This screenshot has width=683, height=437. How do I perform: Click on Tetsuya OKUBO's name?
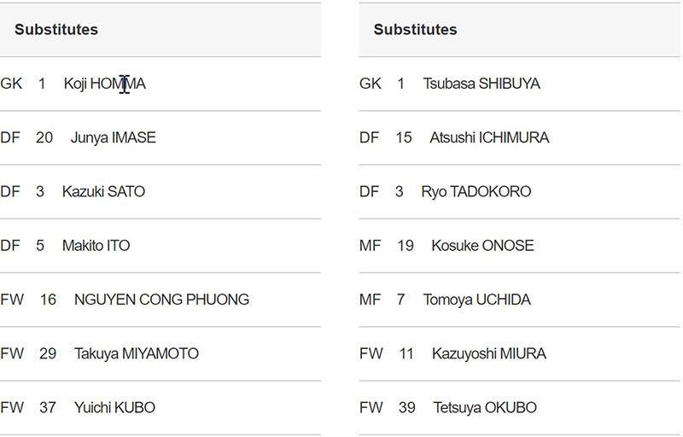[x=484, y=407]
